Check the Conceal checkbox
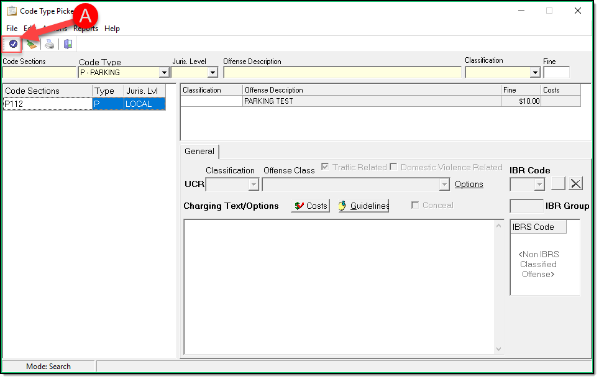Viewport: 599px width, 379px height. [x=415, y=206]
